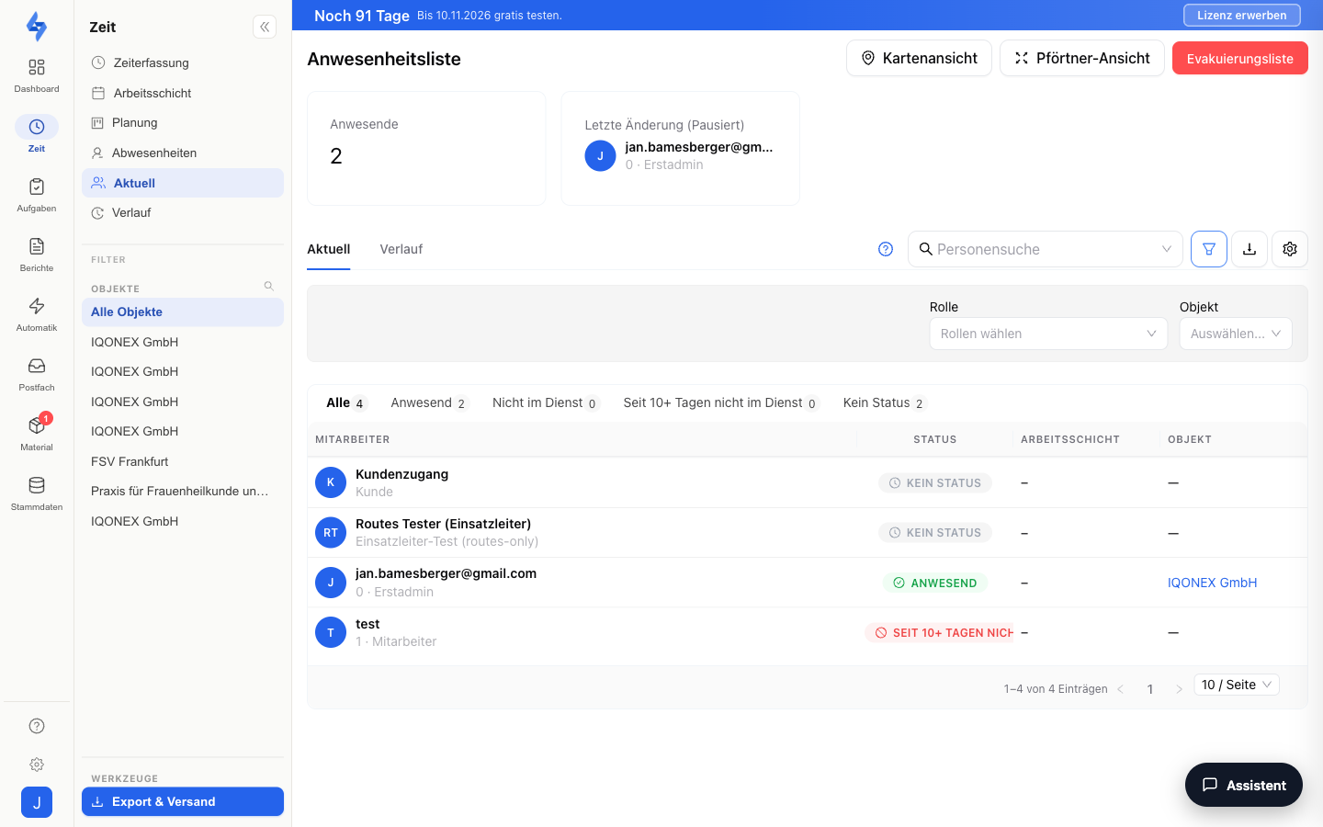Image resolution: width=1323 pixels, height=827 pixels.
Task: Select Praxis für Frauenheilkunde object
Action: pyautogui.click(x=183, y=491)
